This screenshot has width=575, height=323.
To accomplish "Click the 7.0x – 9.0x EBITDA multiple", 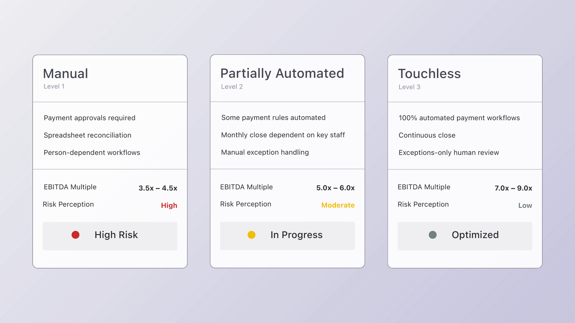I will (513, 188).
